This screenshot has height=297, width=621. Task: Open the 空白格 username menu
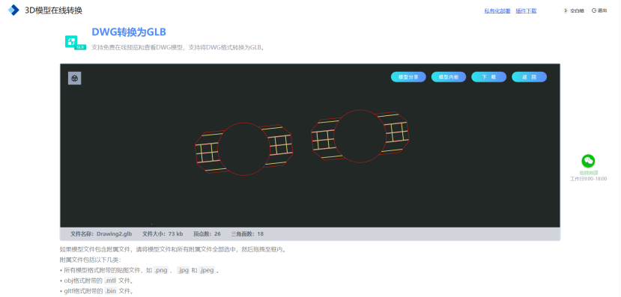pos(577,10)
